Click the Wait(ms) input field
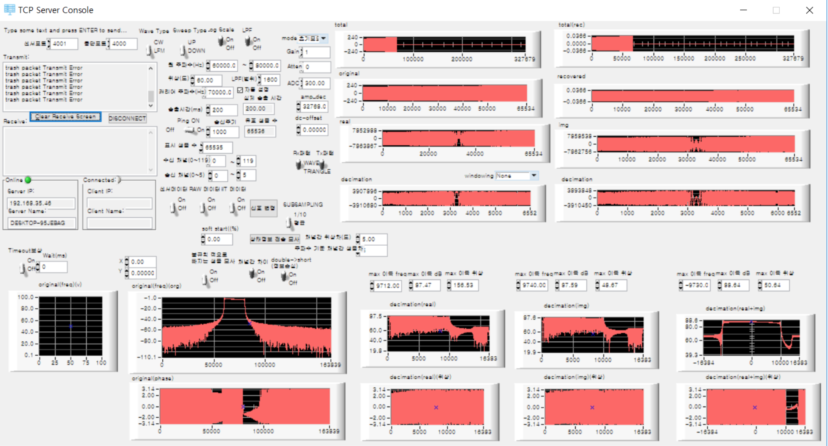The width and height of the screenshot is (828, 446). pyautogui.click(x=53, y=267)
